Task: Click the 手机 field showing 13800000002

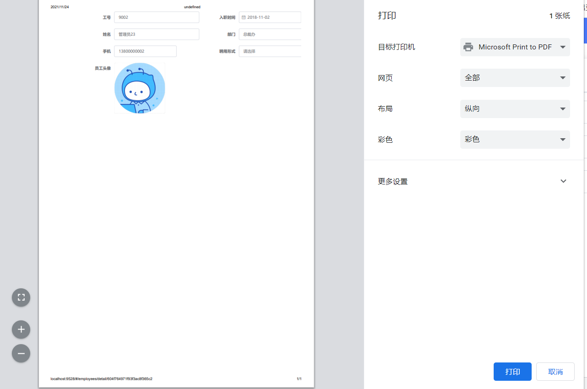Action: tap(145, 51)
